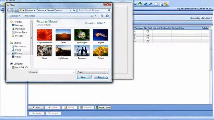Check the Not Null box in fourth row
Viewport: 214px width, 120px height.
(x=148, y=41)
